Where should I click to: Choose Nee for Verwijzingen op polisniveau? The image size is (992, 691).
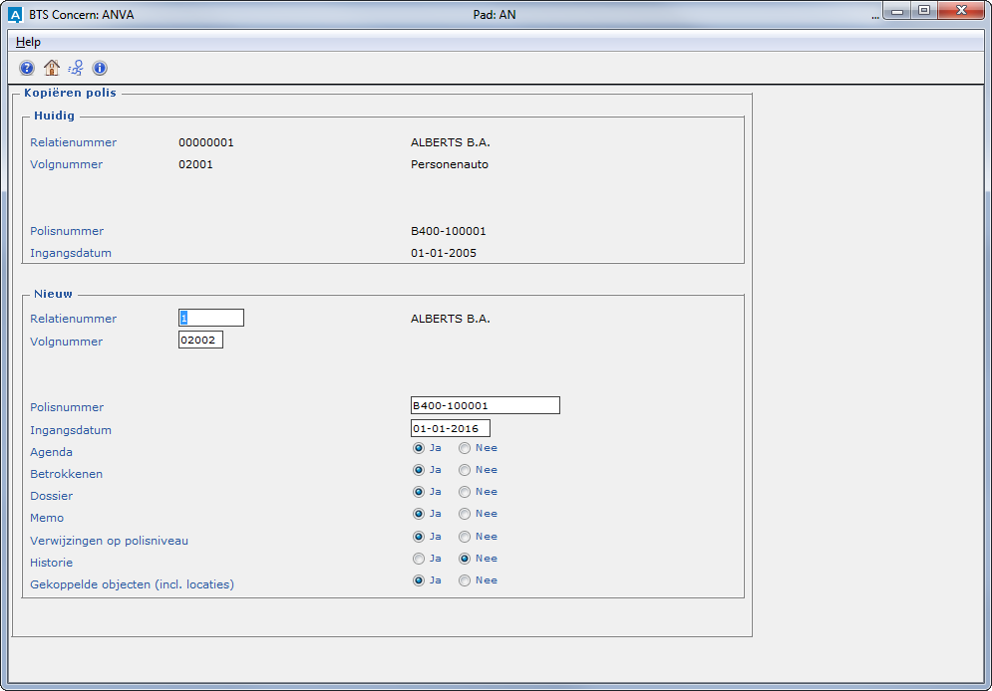465,537
